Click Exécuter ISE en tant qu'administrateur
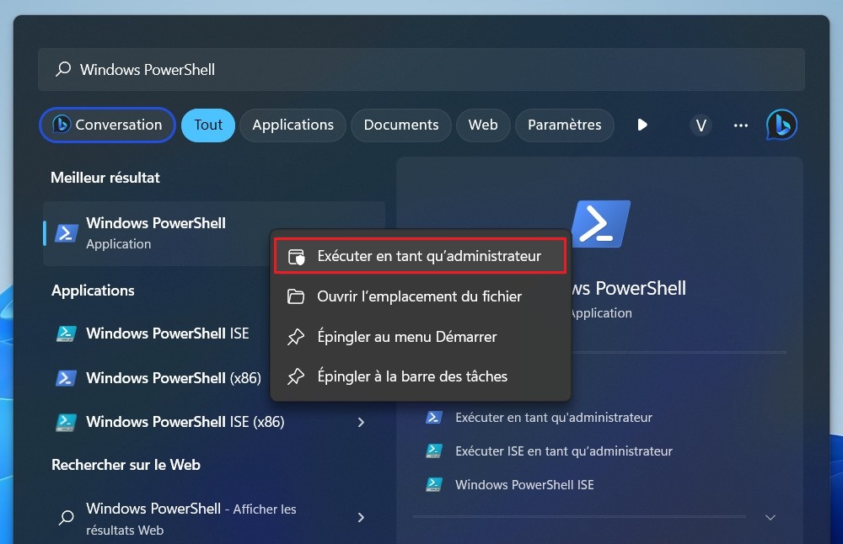 [563, 451]
